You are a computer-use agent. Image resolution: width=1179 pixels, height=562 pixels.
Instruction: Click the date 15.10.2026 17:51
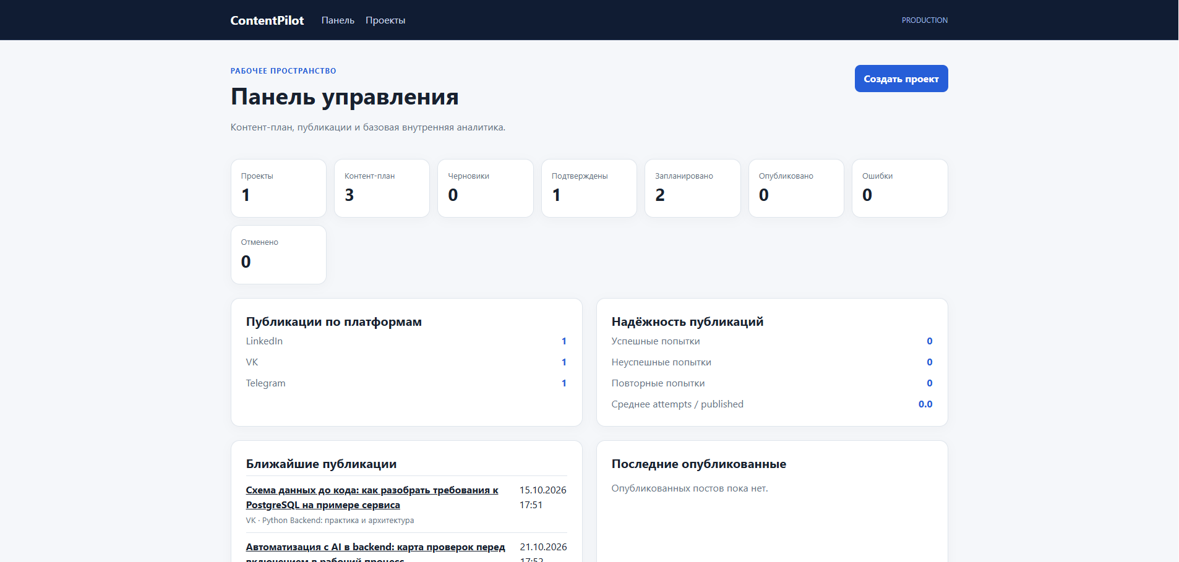tap(543, 498)
